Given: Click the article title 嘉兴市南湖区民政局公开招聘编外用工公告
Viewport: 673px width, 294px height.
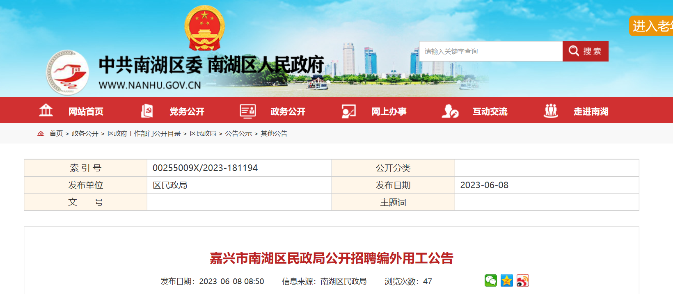Looking at the screenshot, I should coord(332,258).
